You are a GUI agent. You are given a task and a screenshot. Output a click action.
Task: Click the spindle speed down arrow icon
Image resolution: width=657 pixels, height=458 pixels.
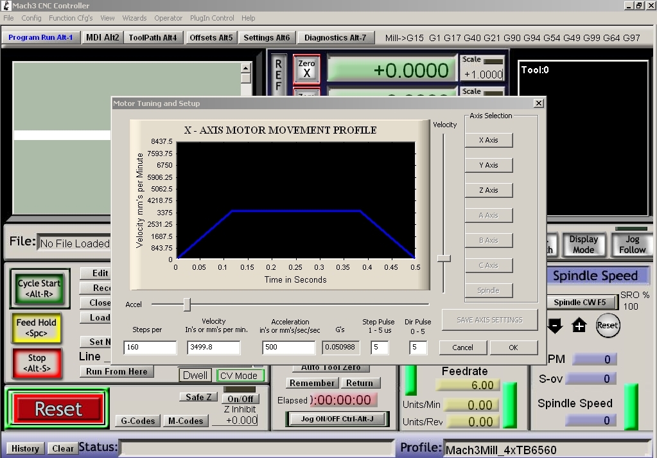556,326
